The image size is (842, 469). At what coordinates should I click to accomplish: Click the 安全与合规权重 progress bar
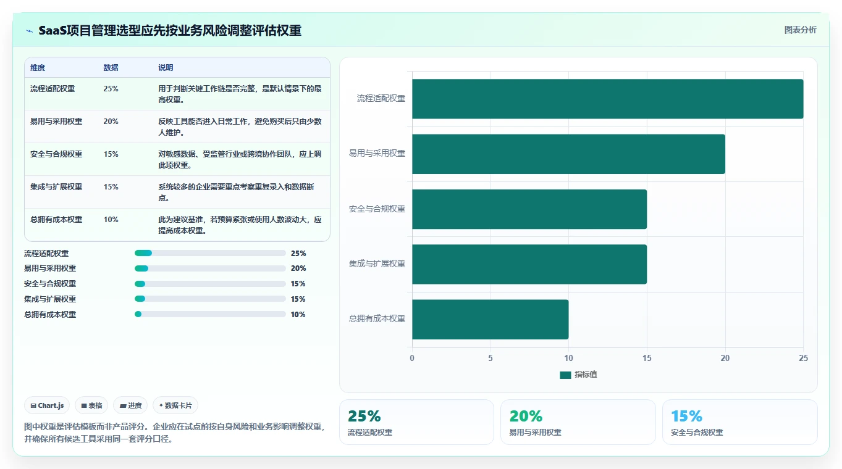(210, 284)
